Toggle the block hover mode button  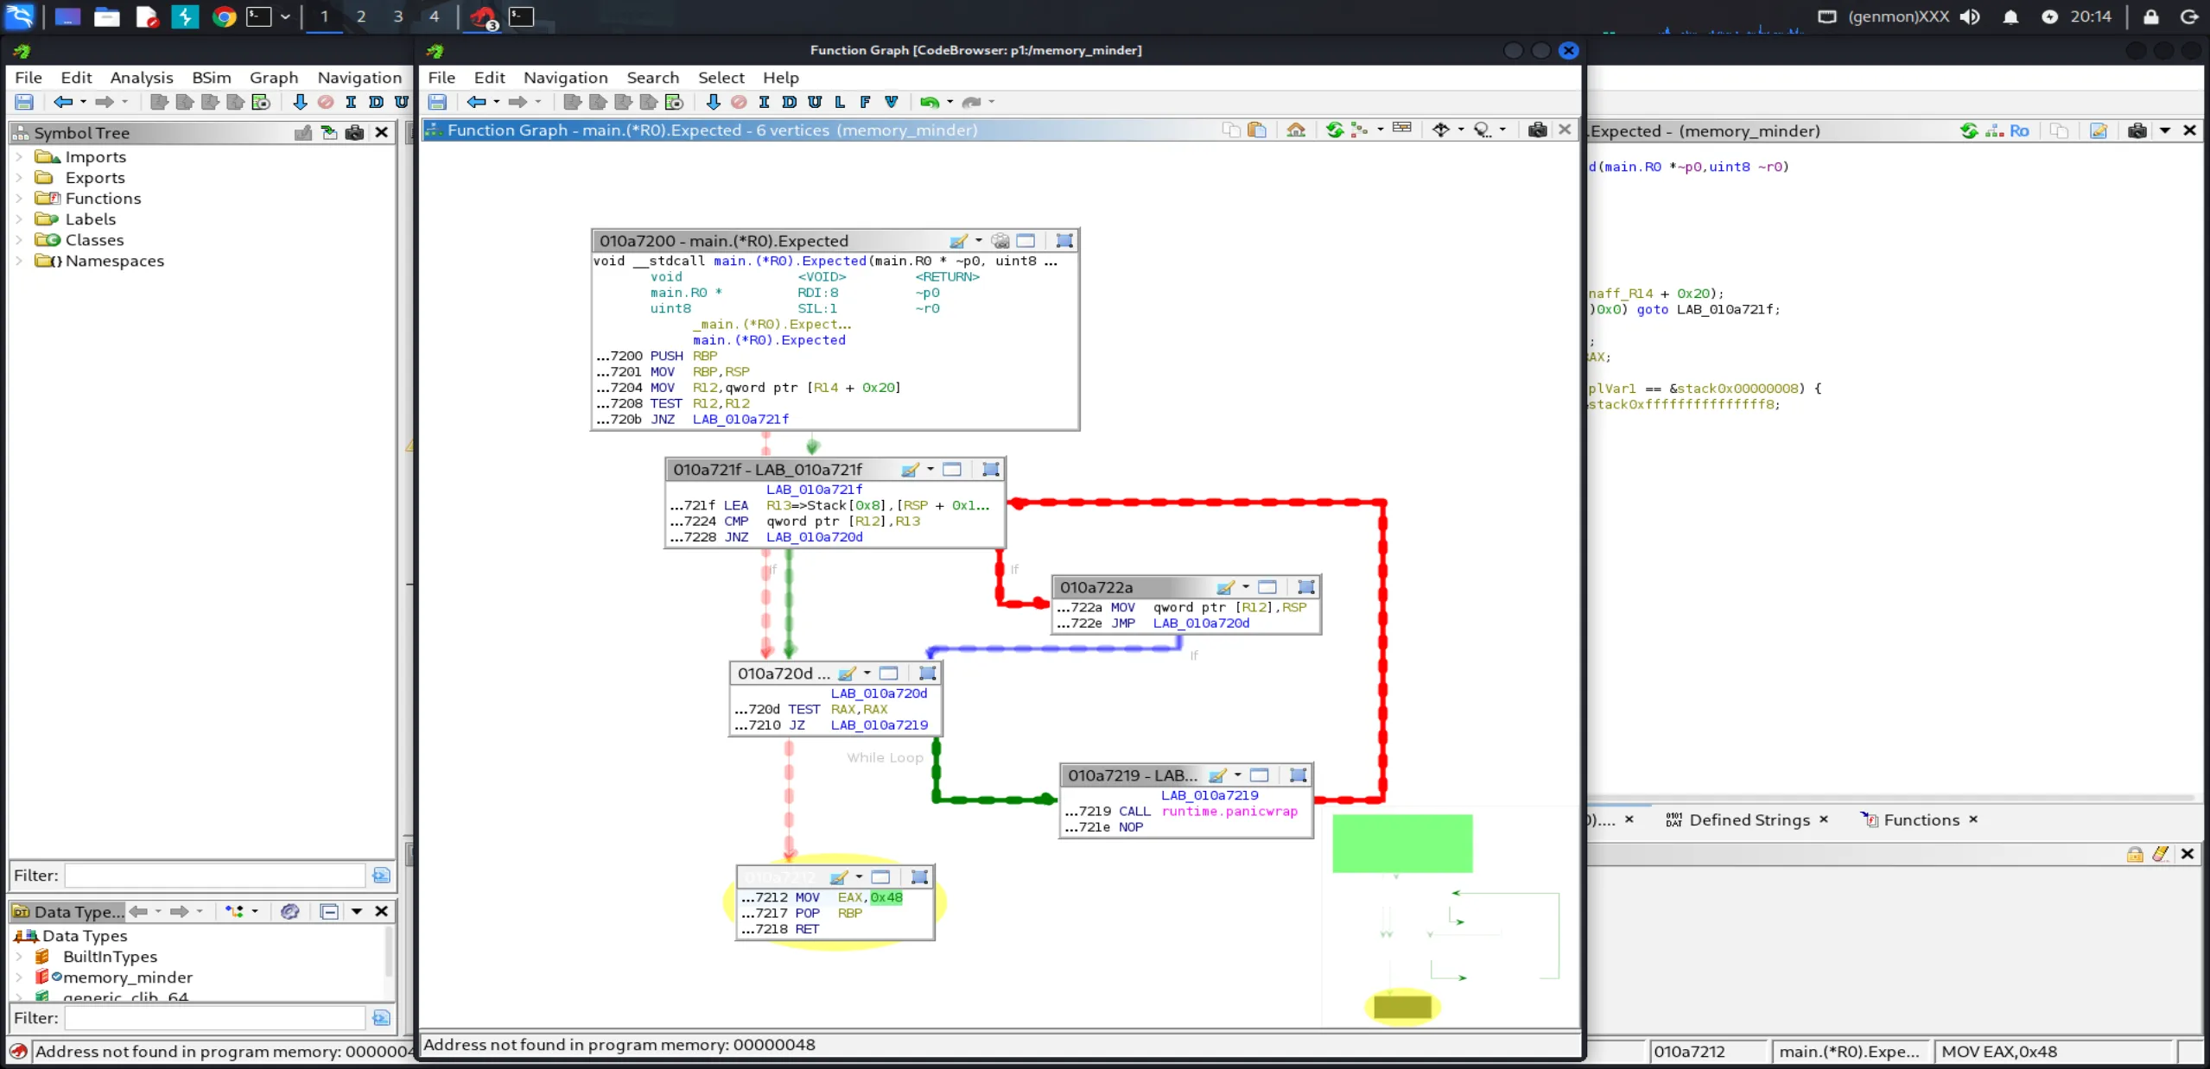(1483, 130)
